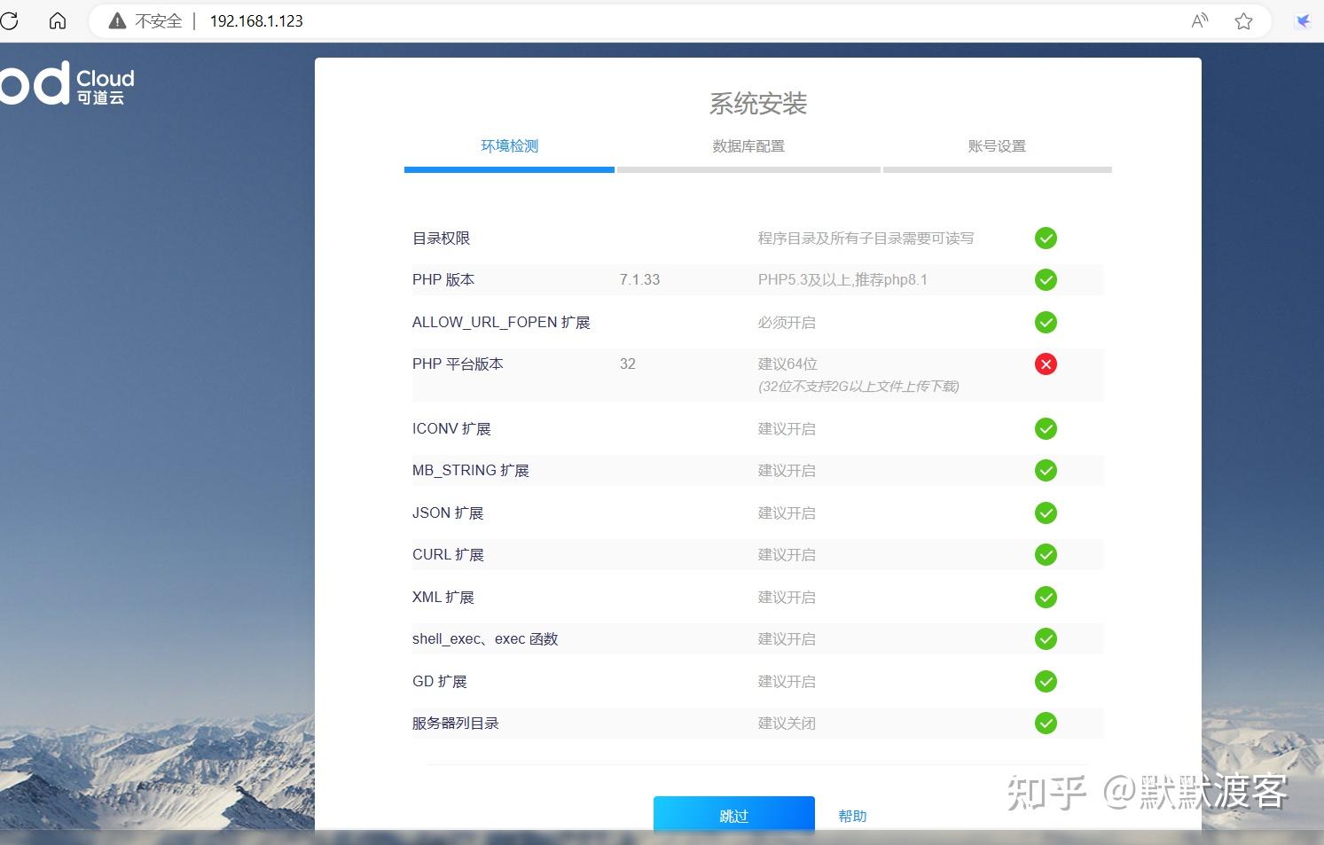1324x845 pixels.
Task: Click the green status icon for ICONV 扩展
Action: [x=1045, y=428]
